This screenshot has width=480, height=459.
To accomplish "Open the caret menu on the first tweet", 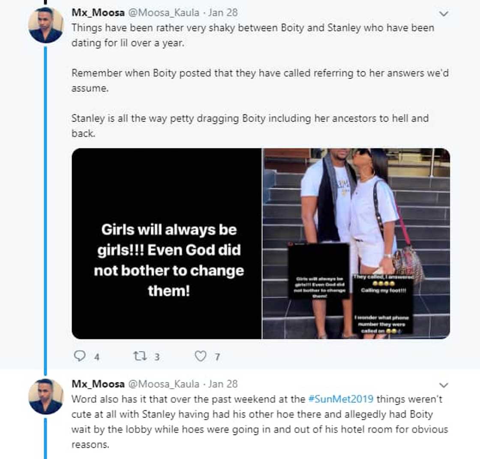I will (444, 14).
